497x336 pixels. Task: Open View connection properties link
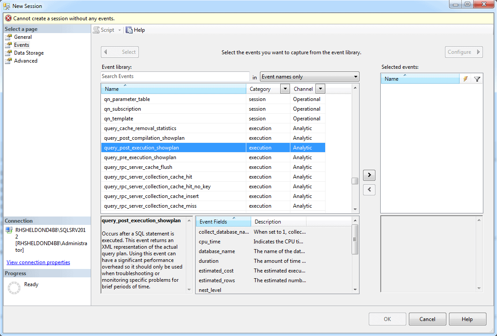[38, 262]
